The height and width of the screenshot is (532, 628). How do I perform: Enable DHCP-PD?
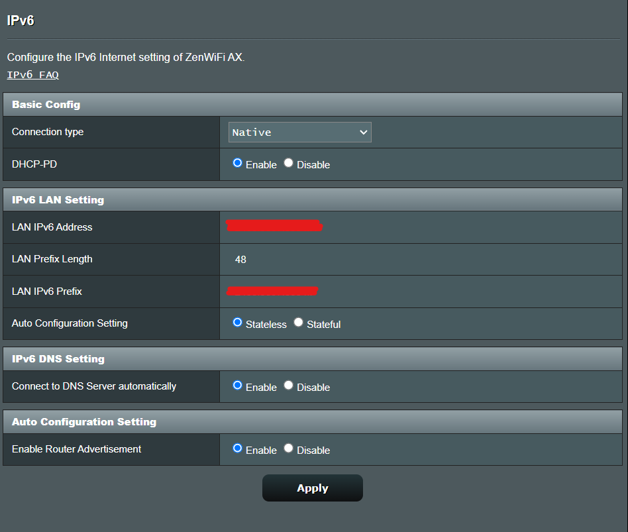click(236, 164)
